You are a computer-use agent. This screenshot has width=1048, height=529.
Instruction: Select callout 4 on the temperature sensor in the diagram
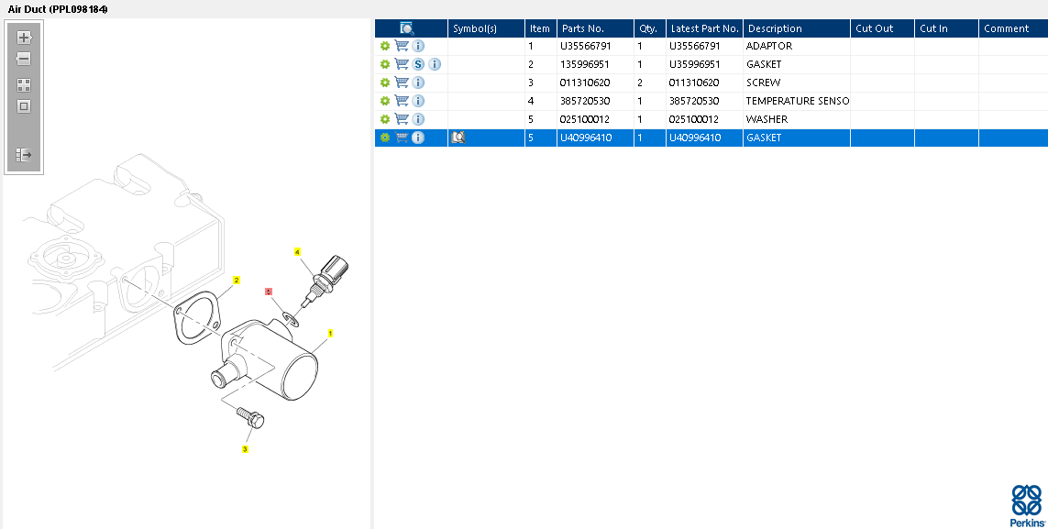[x=297, y=252]
